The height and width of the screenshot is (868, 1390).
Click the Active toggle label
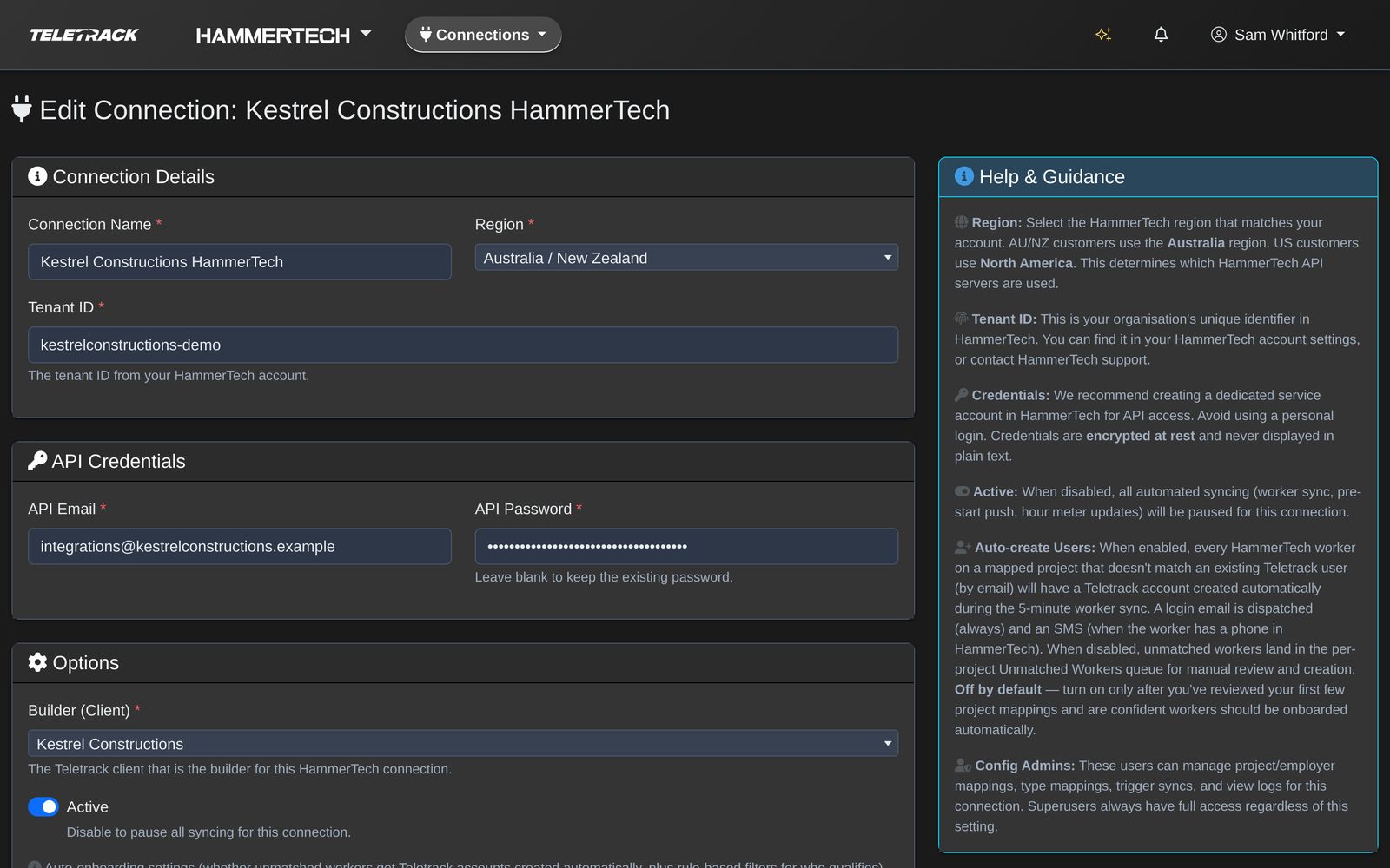click(x=88, y=807)
